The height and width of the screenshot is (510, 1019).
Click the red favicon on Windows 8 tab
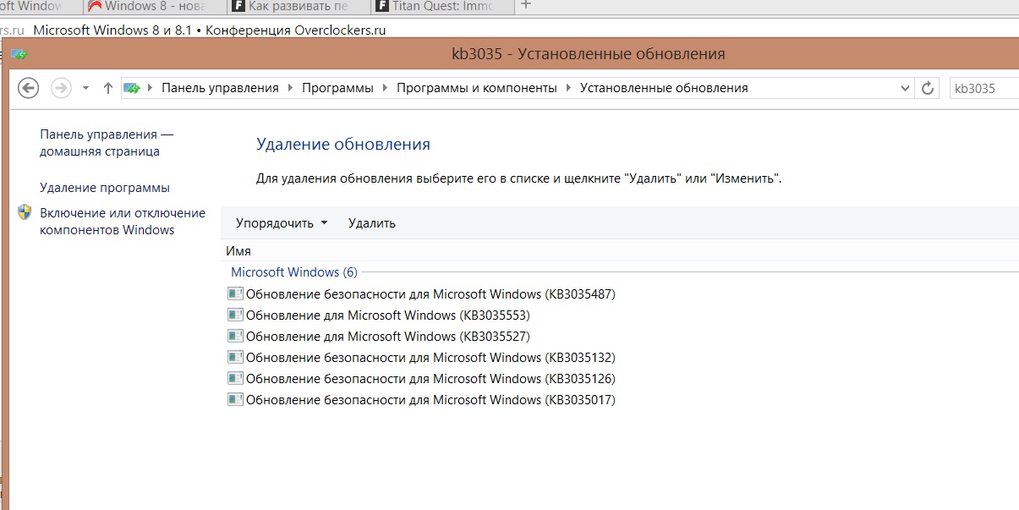click(96, 7)
